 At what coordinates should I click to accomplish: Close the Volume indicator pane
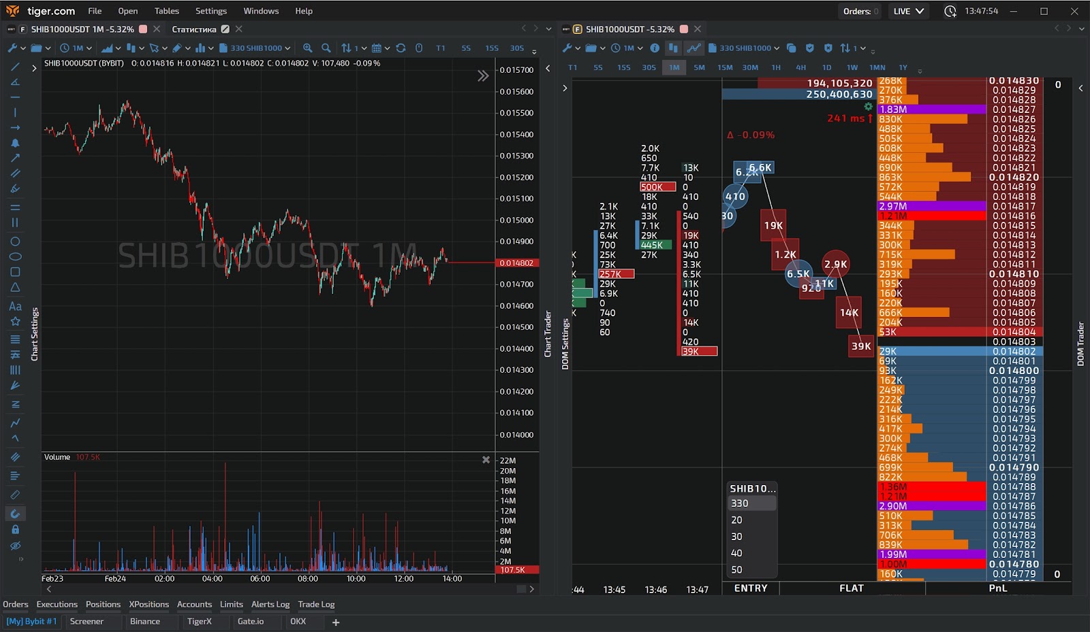(486, 460)
